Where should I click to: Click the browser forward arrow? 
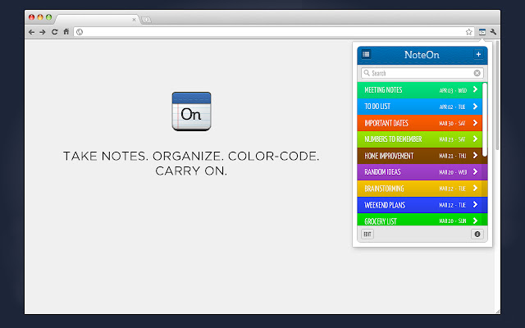click(43, 32)
